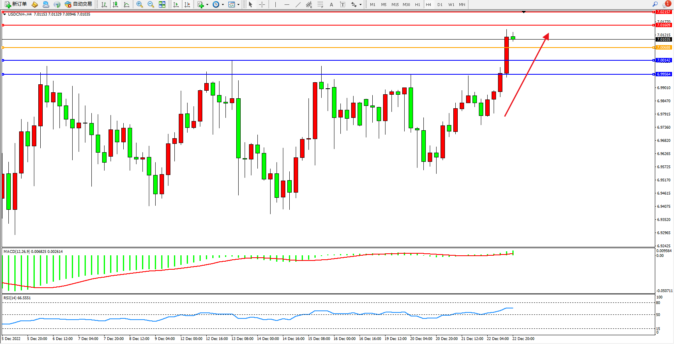
Task: Select the crosshair tool
Action: tap(262, 4)
